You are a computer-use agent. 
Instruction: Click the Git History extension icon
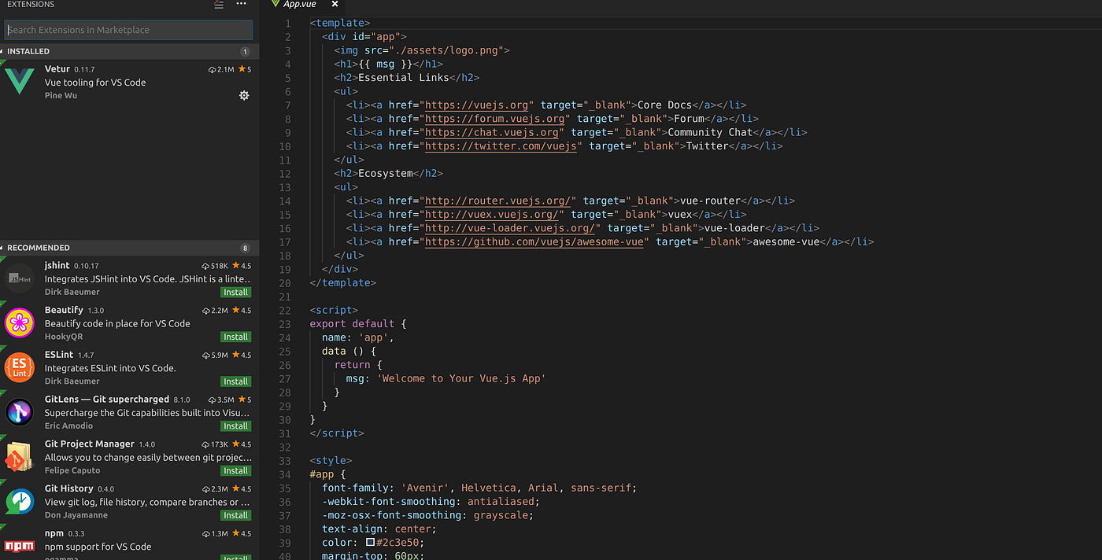point(19,501)
